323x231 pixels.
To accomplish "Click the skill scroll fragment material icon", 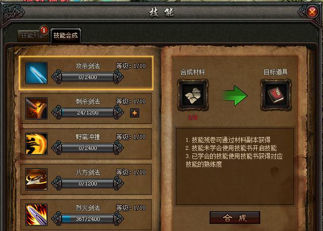I will pos(193,95).
